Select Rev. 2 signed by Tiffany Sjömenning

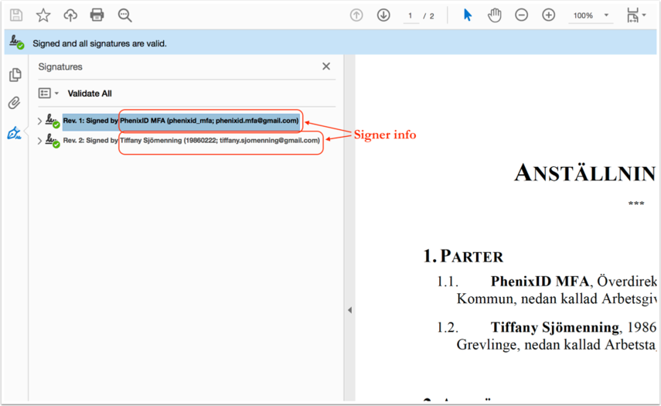(192, 141)
